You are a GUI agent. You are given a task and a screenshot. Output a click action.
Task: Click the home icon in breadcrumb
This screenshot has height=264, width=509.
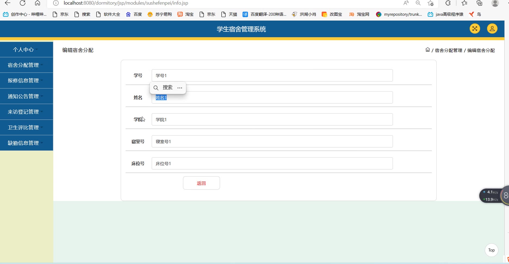tap(427, 50)
